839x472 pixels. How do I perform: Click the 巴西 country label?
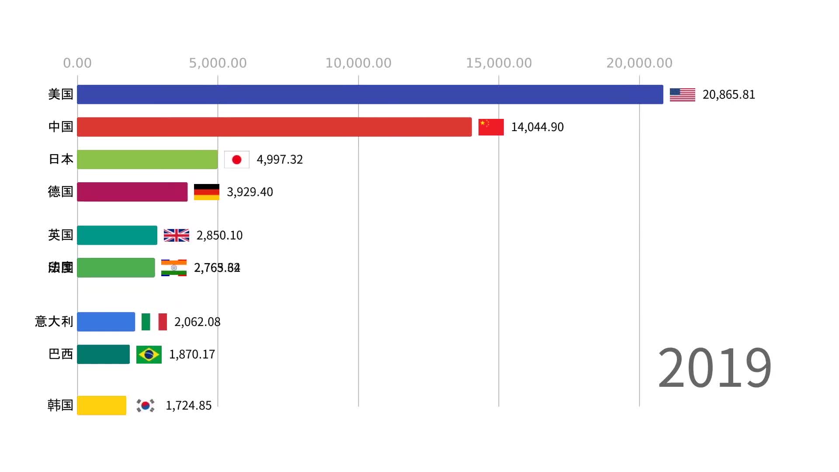tap(61, 354)
